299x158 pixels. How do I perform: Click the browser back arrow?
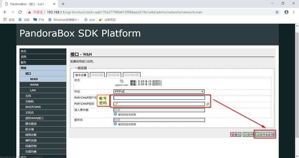pyautogui.click(x=5, y=12)
